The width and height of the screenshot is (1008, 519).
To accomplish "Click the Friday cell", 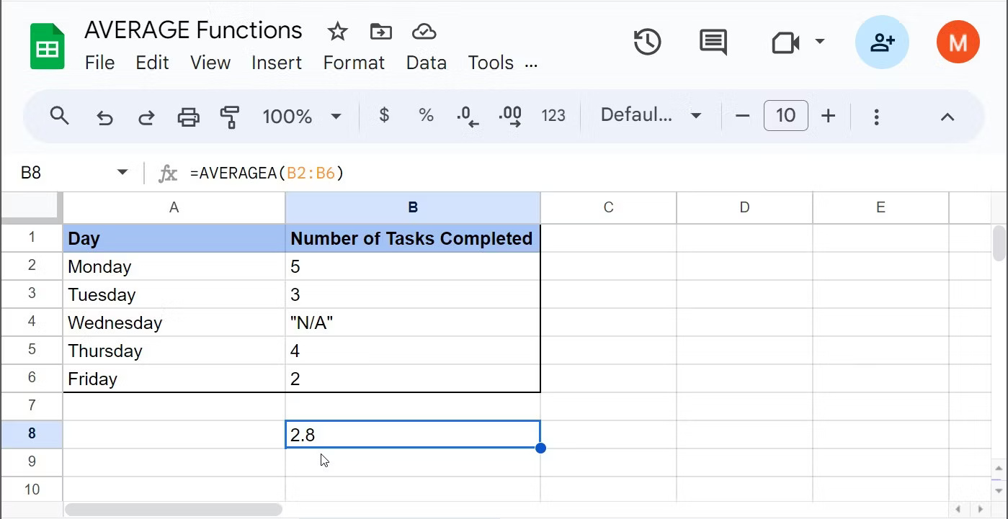I will [174, 379].
